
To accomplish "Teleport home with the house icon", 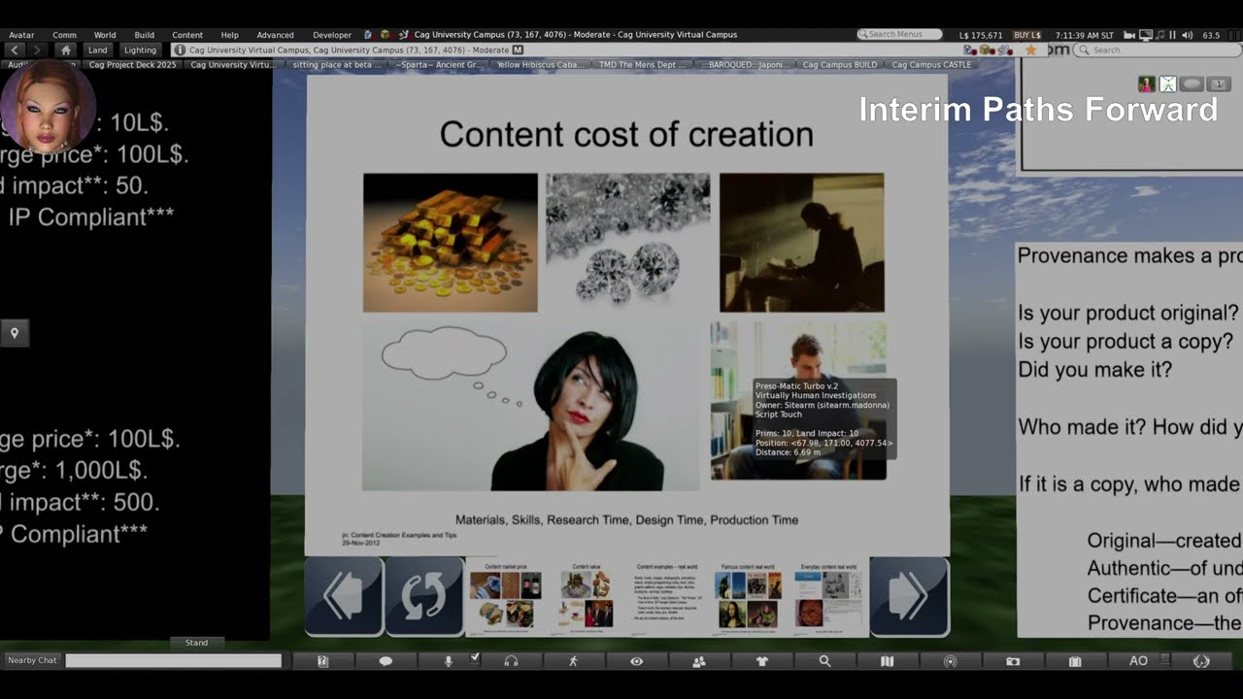I will click(65, 50).
